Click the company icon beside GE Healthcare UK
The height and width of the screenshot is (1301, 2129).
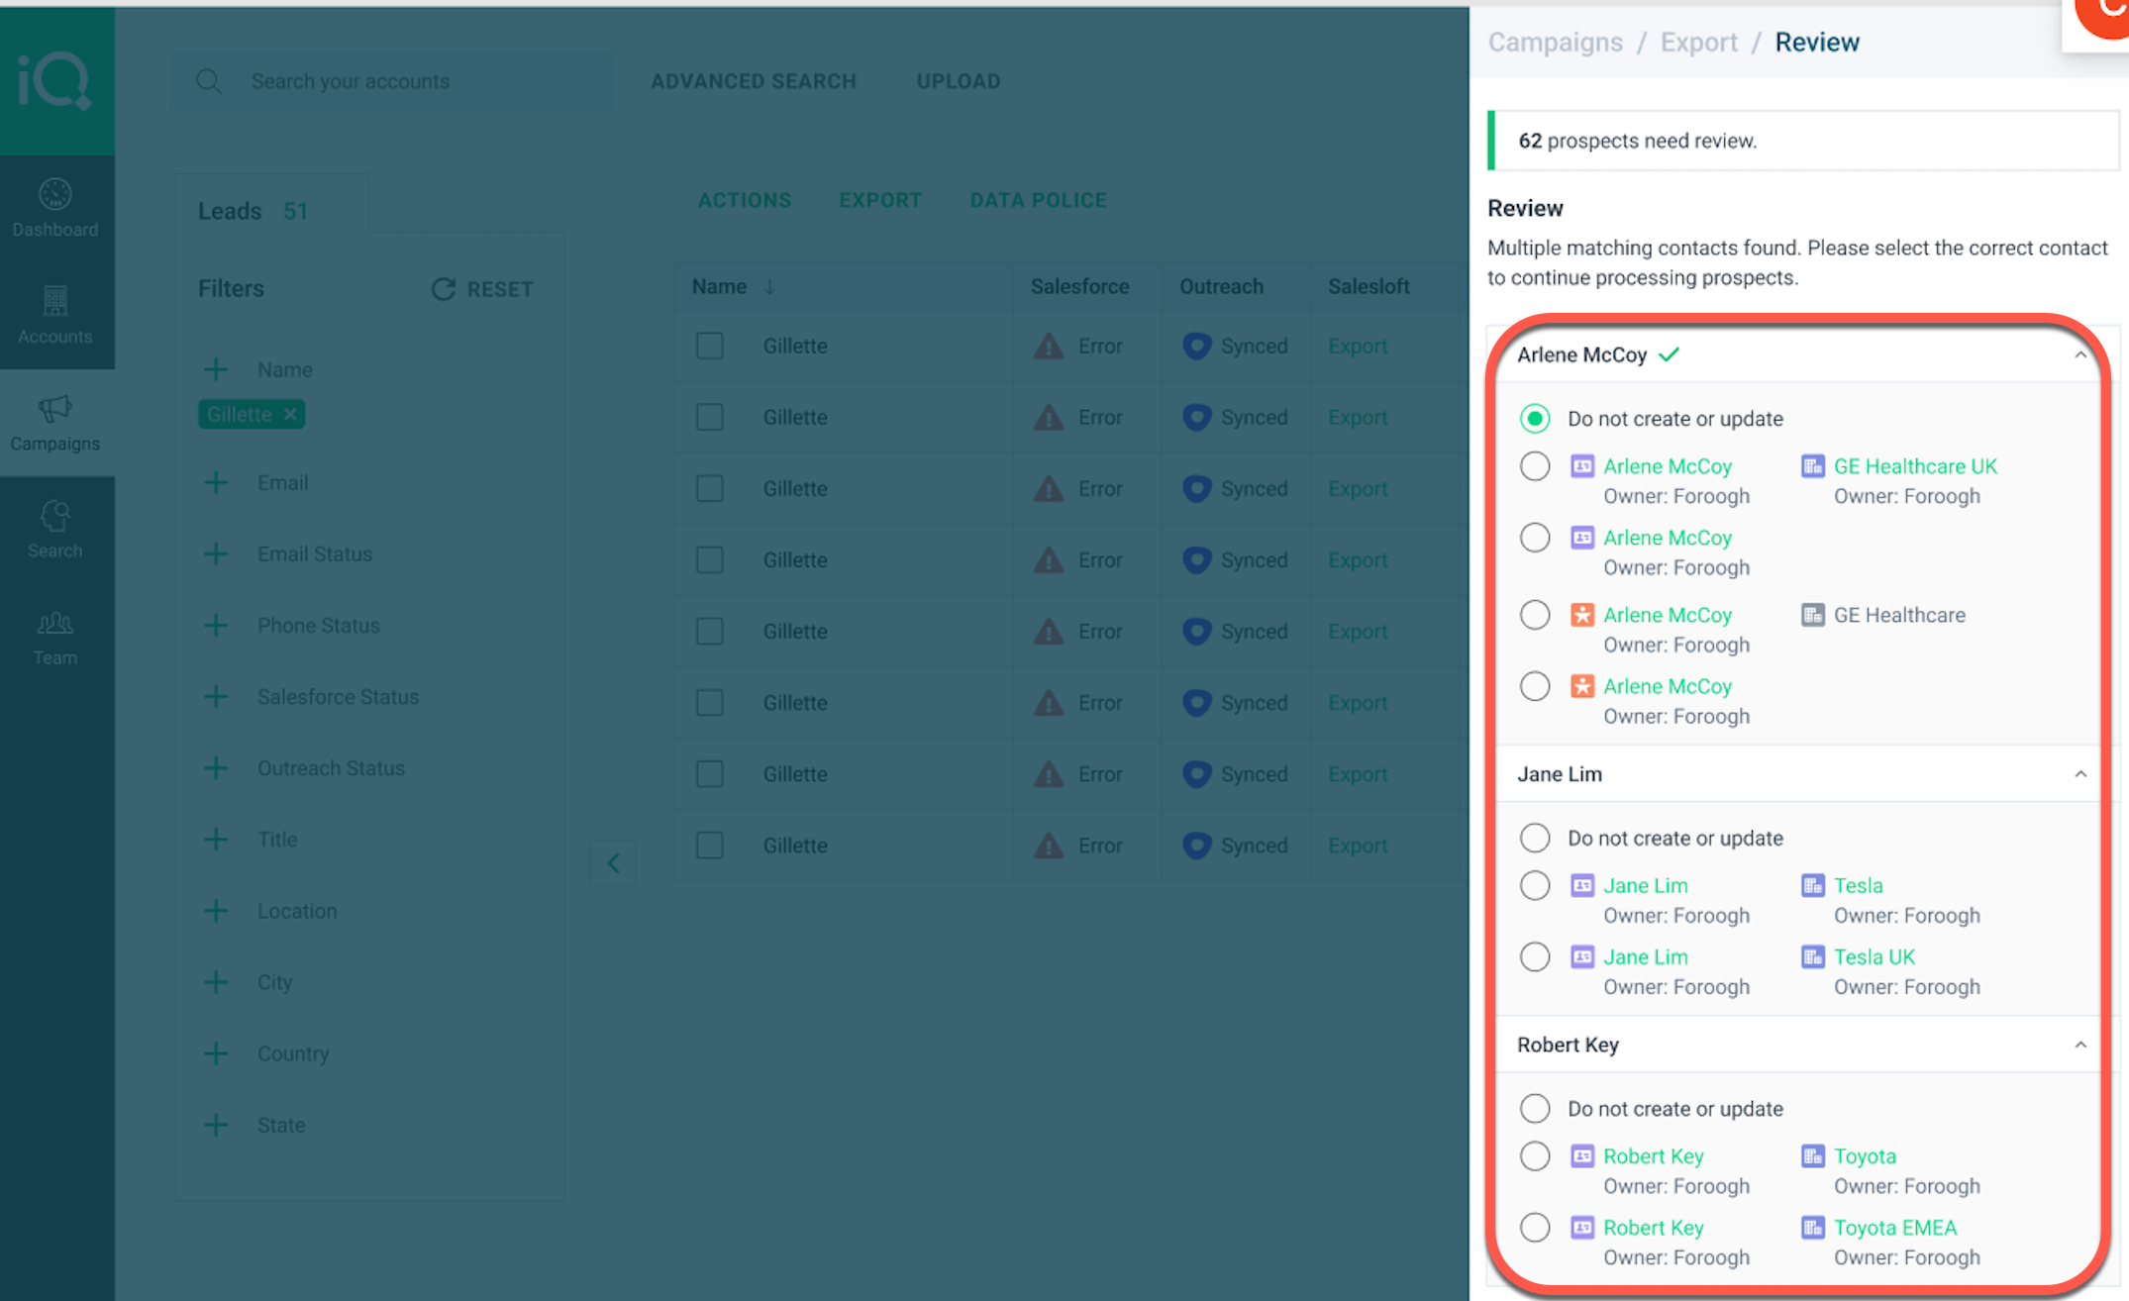pos(1812,465)
